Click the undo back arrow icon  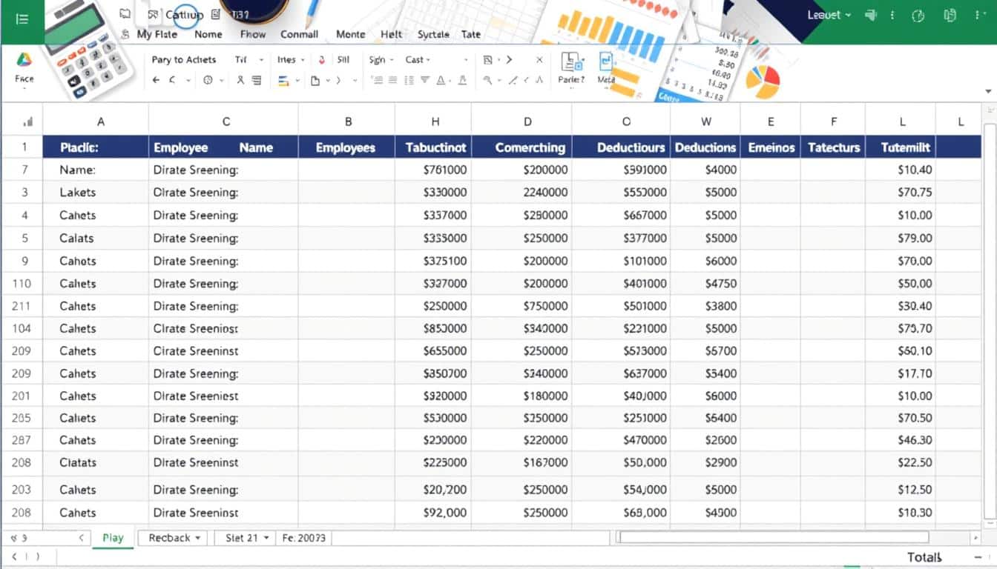[x=157, y=80]
